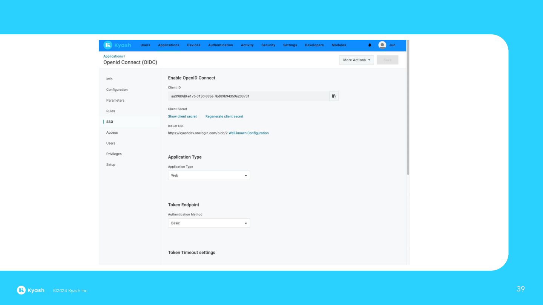Image resolution: width=543 pixels, height=305 pixels.
Task: Select the Configuration tab in the sidebar
Action: [x=117, y=90]
